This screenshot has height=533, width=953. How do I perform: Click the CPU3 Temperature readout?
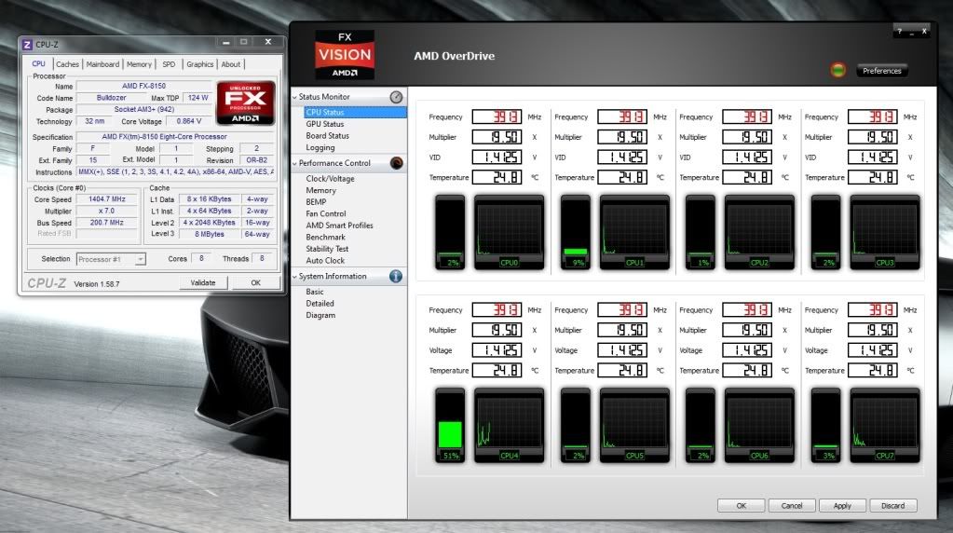pos(872,177)
